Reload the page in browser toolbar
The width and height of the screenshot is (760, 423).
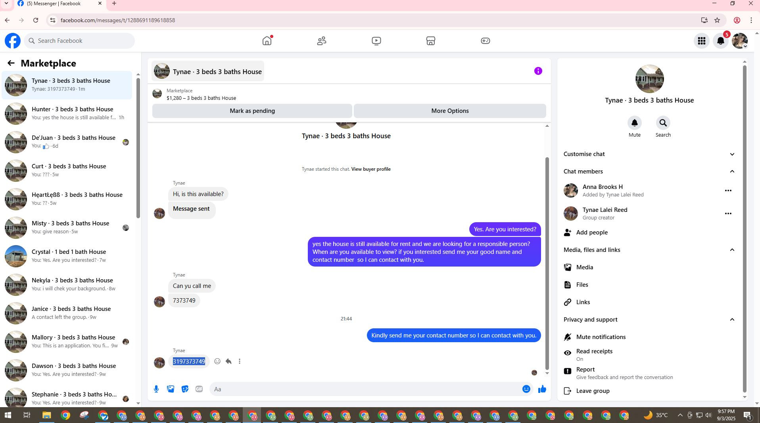pos(36,20)
